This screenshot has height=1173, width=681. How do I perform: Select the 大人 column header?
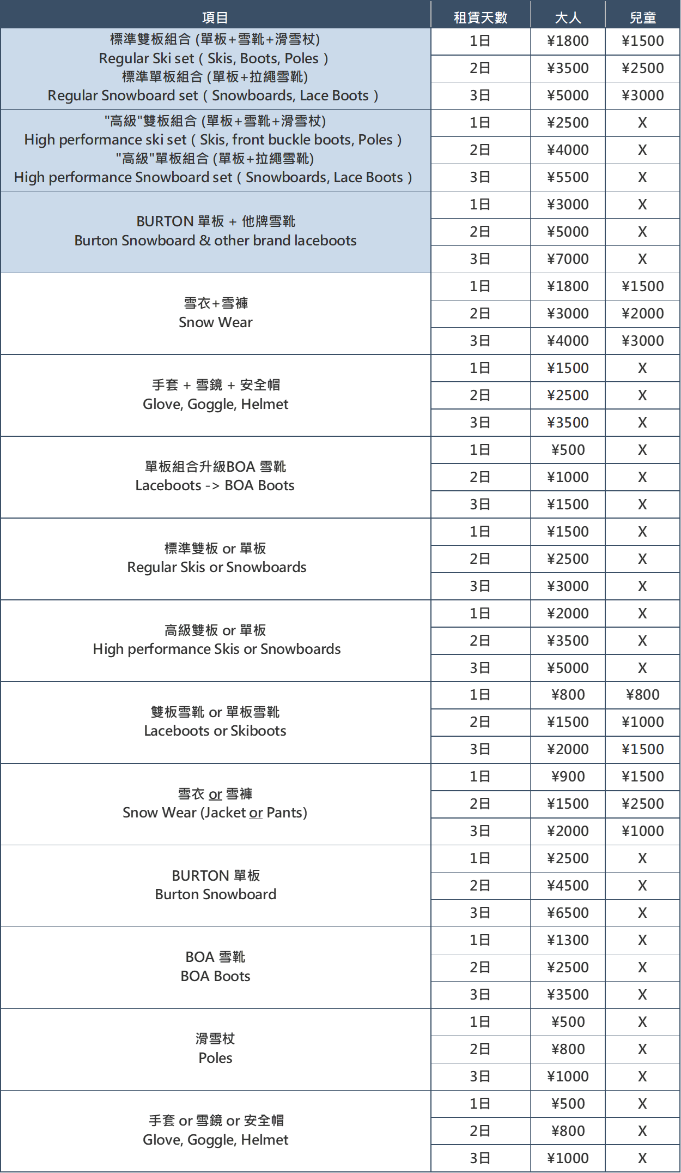(568, 17)
